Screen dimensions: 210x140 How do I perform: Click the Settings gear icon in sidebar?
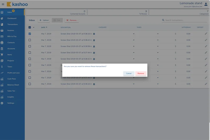pyautogui.click(x=2, y=103)
